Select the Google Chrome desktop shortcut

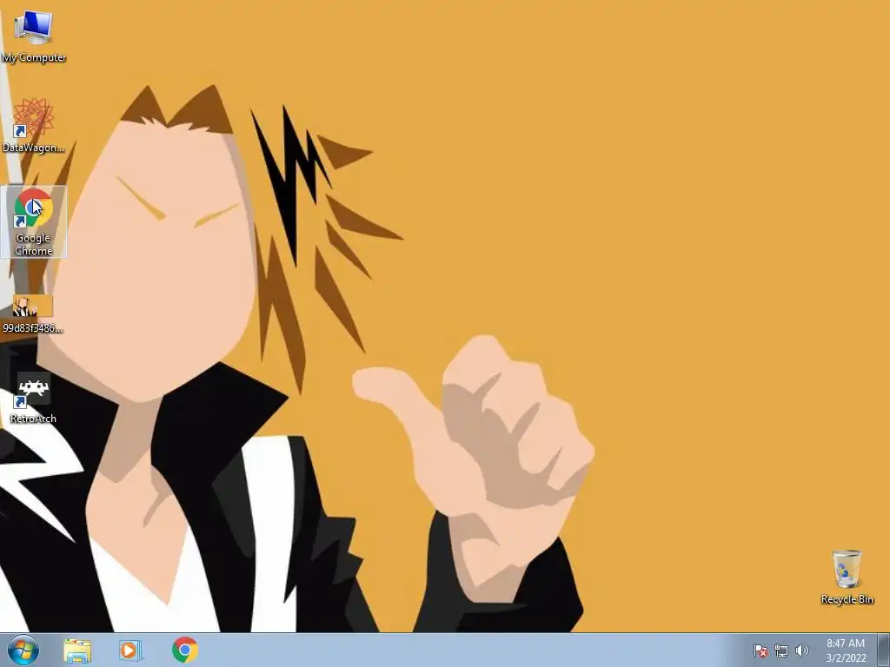34,221
